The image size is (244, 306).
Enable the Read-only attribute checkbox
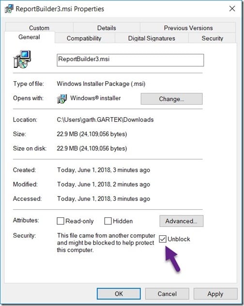point(61,221)
